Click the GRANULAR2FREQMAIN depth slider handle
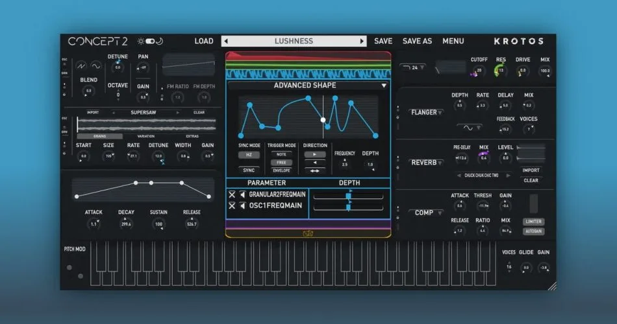Image resolution: width=617 pixels, height=324 pixels. click(348, 196)
